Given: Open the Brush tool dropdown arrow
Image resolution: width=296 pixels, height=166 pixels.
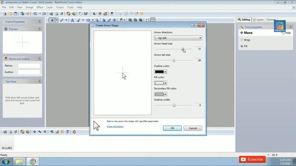Looking at the screenshot, I should (x=83, y=20).
